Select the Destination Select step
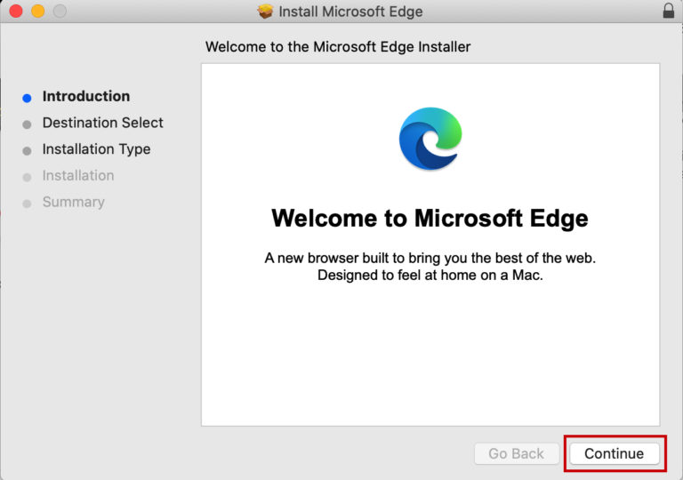 point(103,123)
